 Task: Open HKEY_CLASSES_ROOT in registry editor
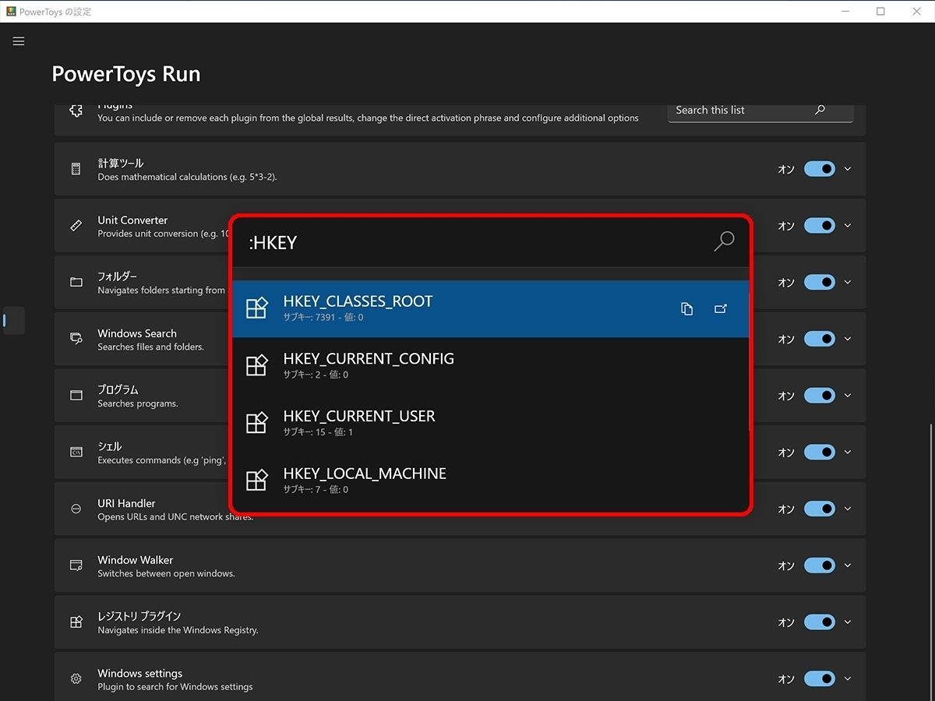tap(721, 309)
